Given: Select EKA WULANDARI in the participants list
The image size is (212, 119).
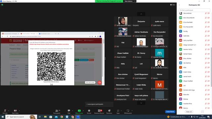Looking at the screenshot, I should click(x=194, y=18).
